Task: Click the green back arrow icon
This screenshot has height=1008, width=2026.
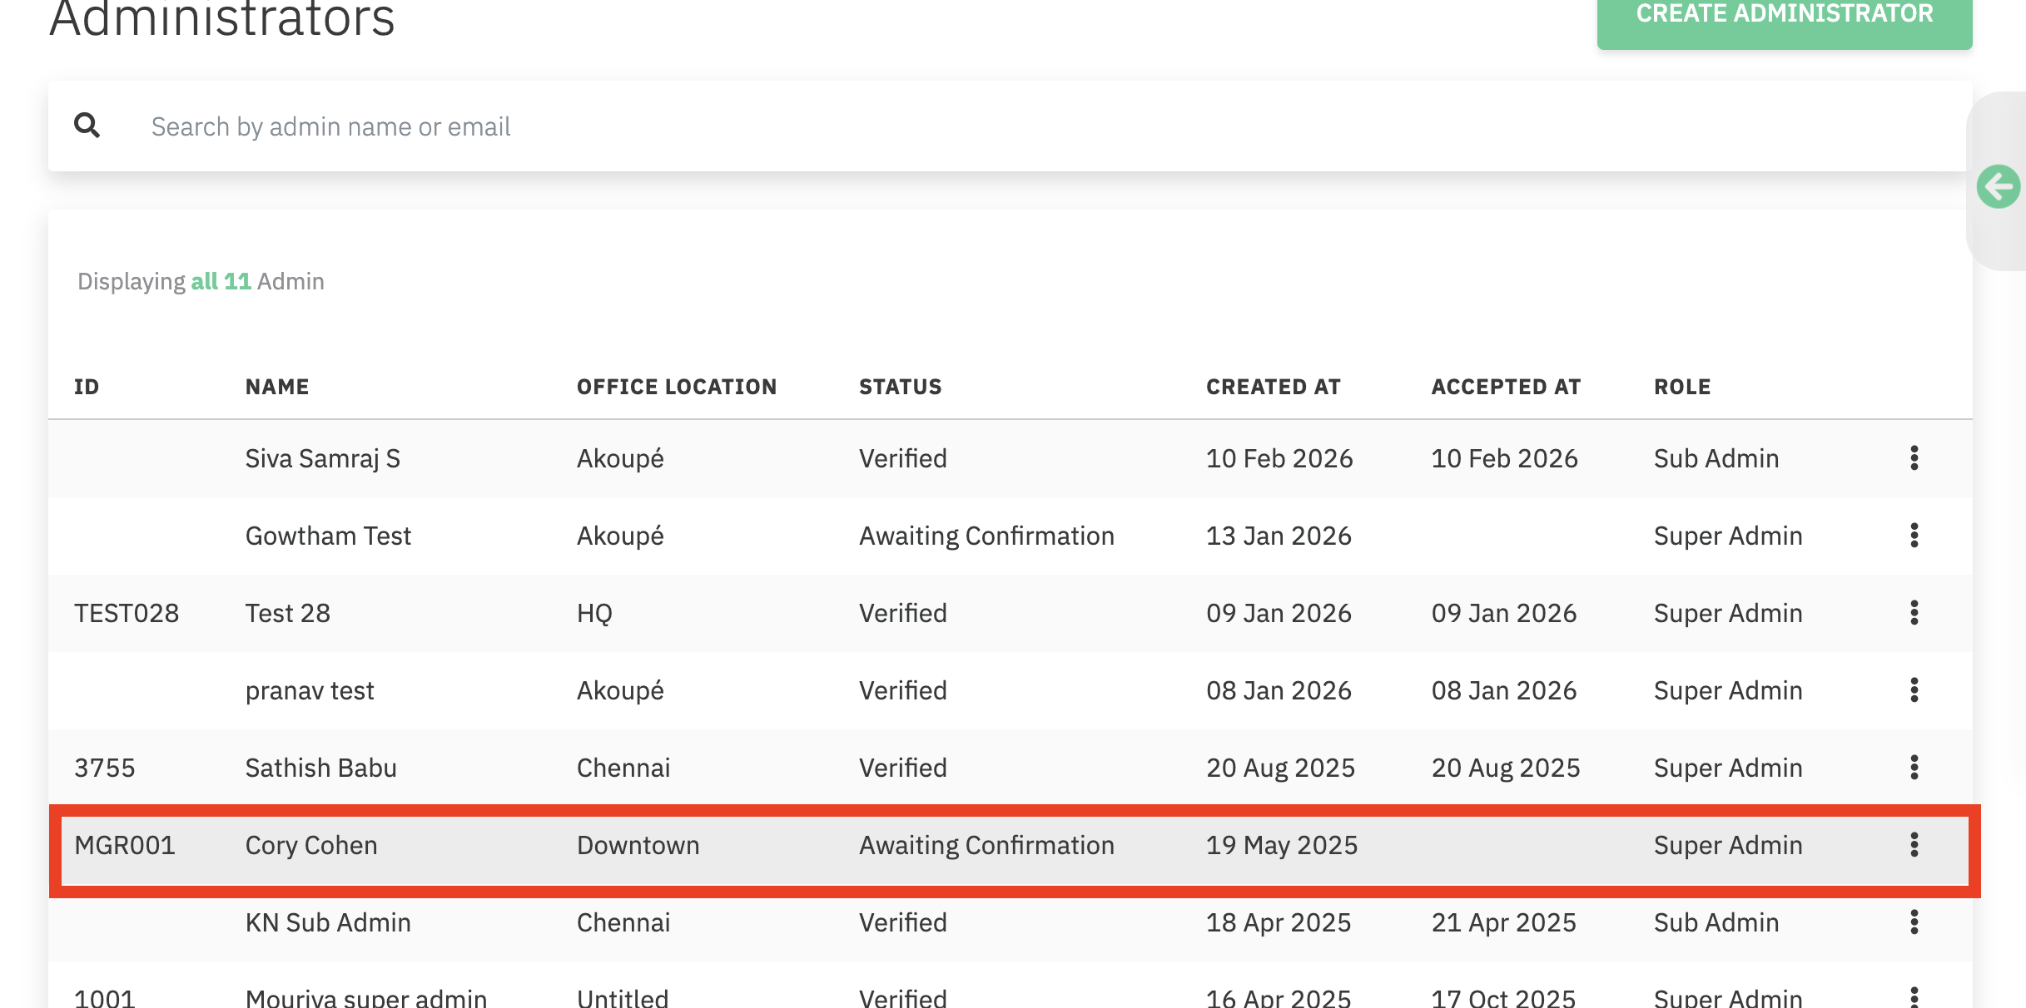Action: (x=1998, y=186)
